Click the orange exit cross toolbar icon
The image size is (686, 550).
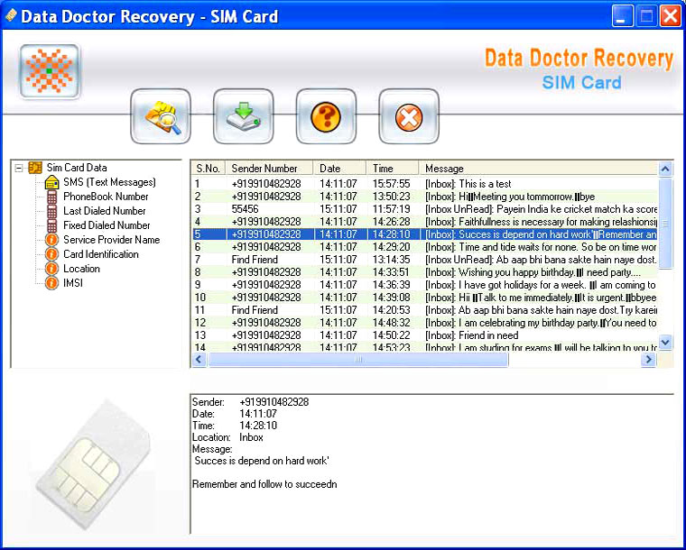(x=409, y=116)
